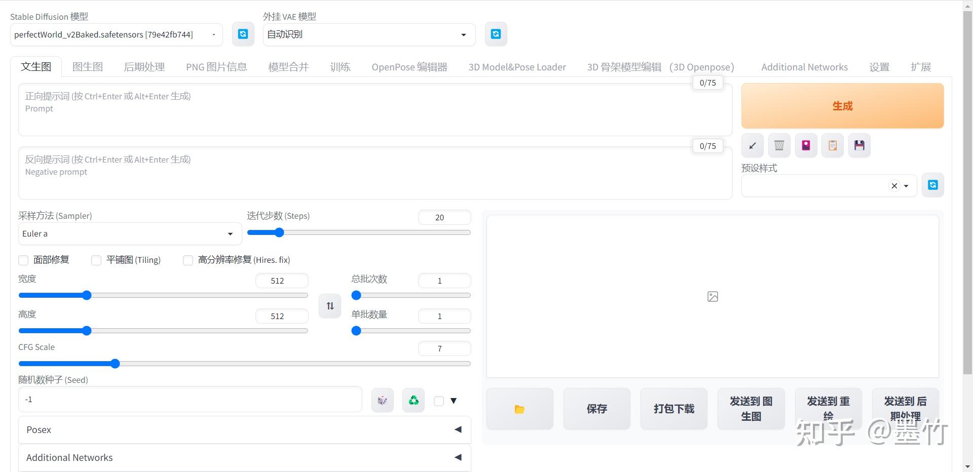Image resolution: width=973 pixels, height=472 pixels.
Task: Refresh the preset styles list
Action: (x=932, y=185)
